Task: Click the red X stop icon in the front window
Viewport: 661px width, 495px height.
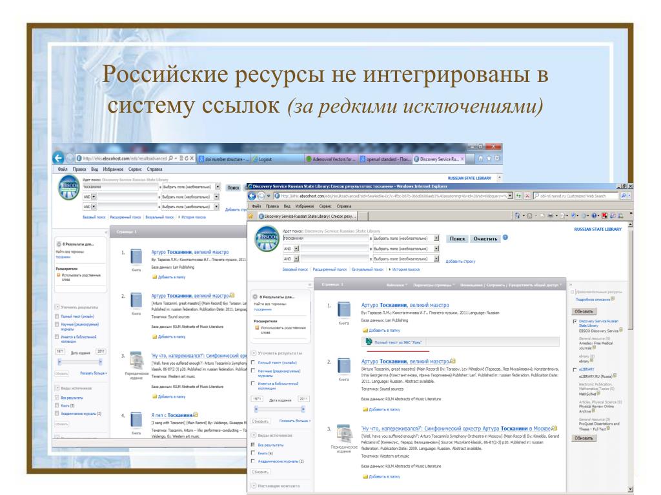Action: 527,196
